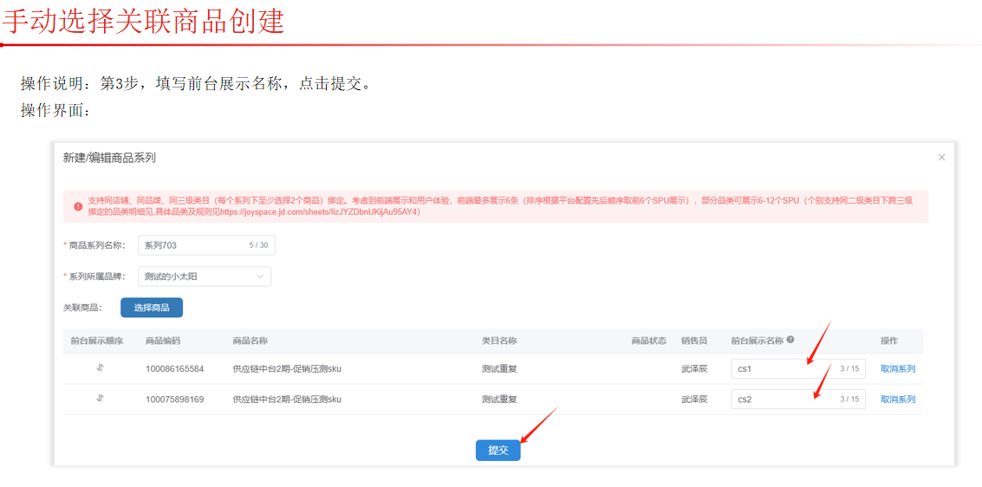Click 取消系列 link in the cs1 row
Image resolution: width=982 pixels, height=487 pixels.
click(897, 369)
